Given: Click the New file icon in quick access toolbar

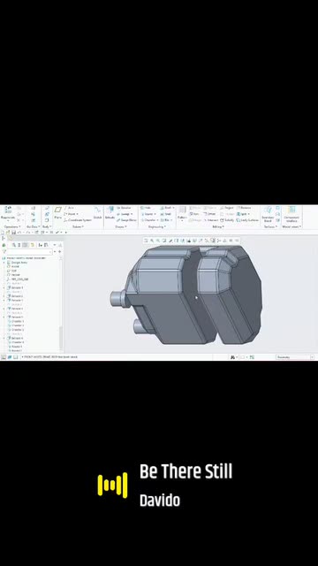Looking at the screenshot, I should pos(3,232).
